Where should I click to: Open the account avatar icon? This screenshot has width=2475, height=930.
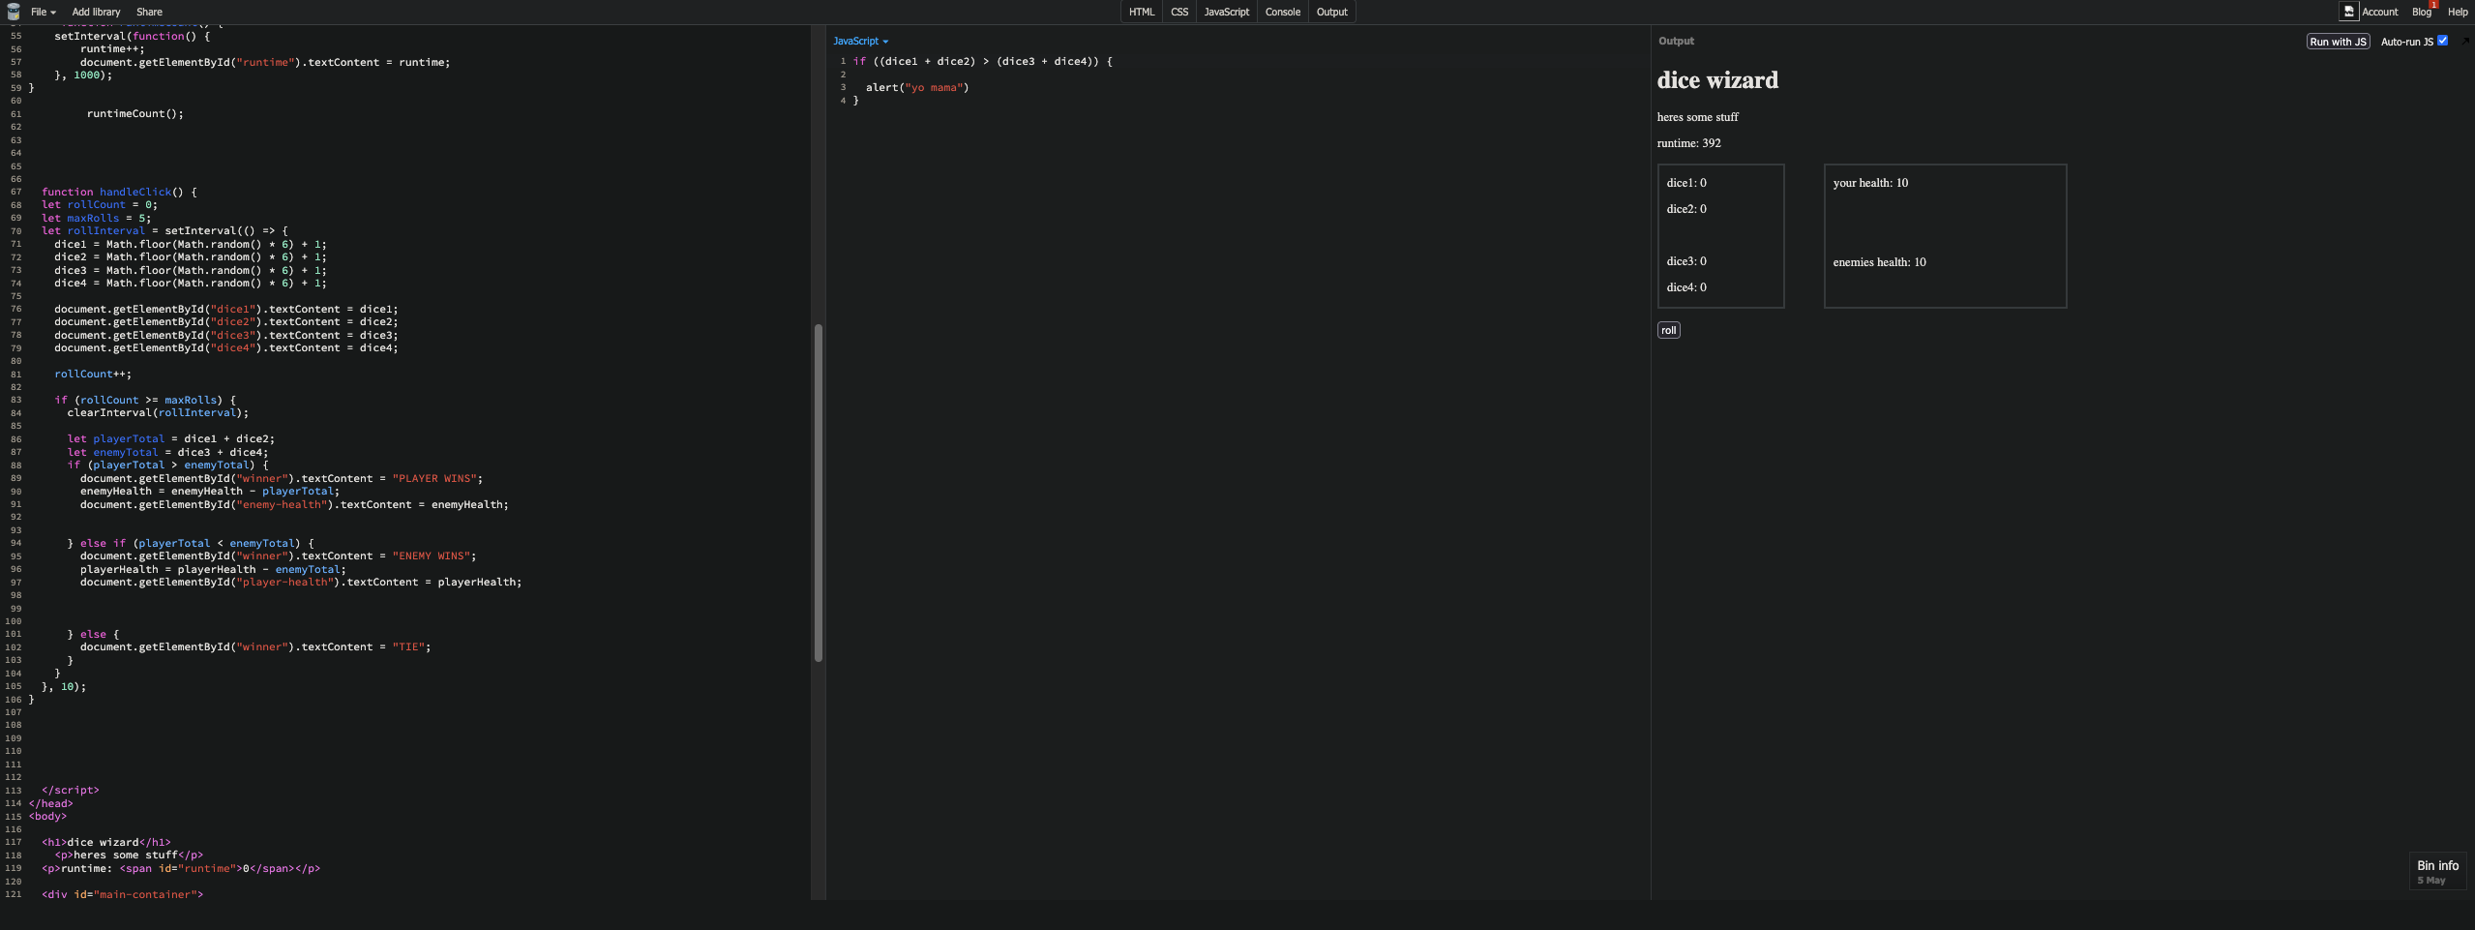2348,12
